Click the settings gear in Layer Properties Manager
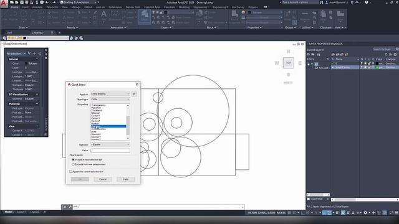 pyautogui.click(x=395, y=54)
